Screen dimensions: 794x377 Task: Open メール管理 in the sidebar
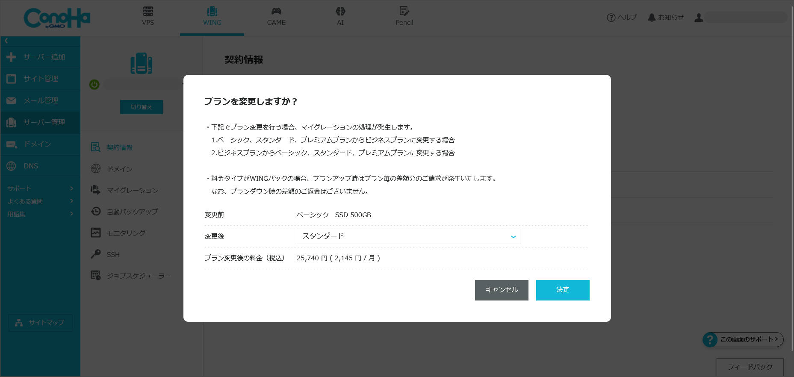click(x=40, y=101)
